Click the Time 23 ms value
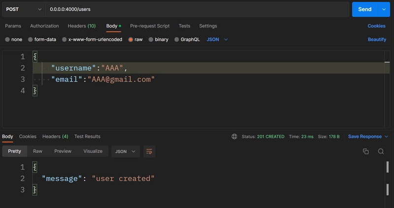Image resolution: width=394 pixels, height=208 pixels. (307, 137)
